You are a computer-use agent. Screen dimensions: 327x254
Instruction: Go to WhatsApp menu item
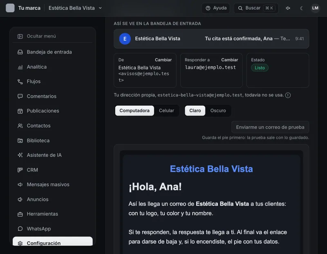(53, 229)
